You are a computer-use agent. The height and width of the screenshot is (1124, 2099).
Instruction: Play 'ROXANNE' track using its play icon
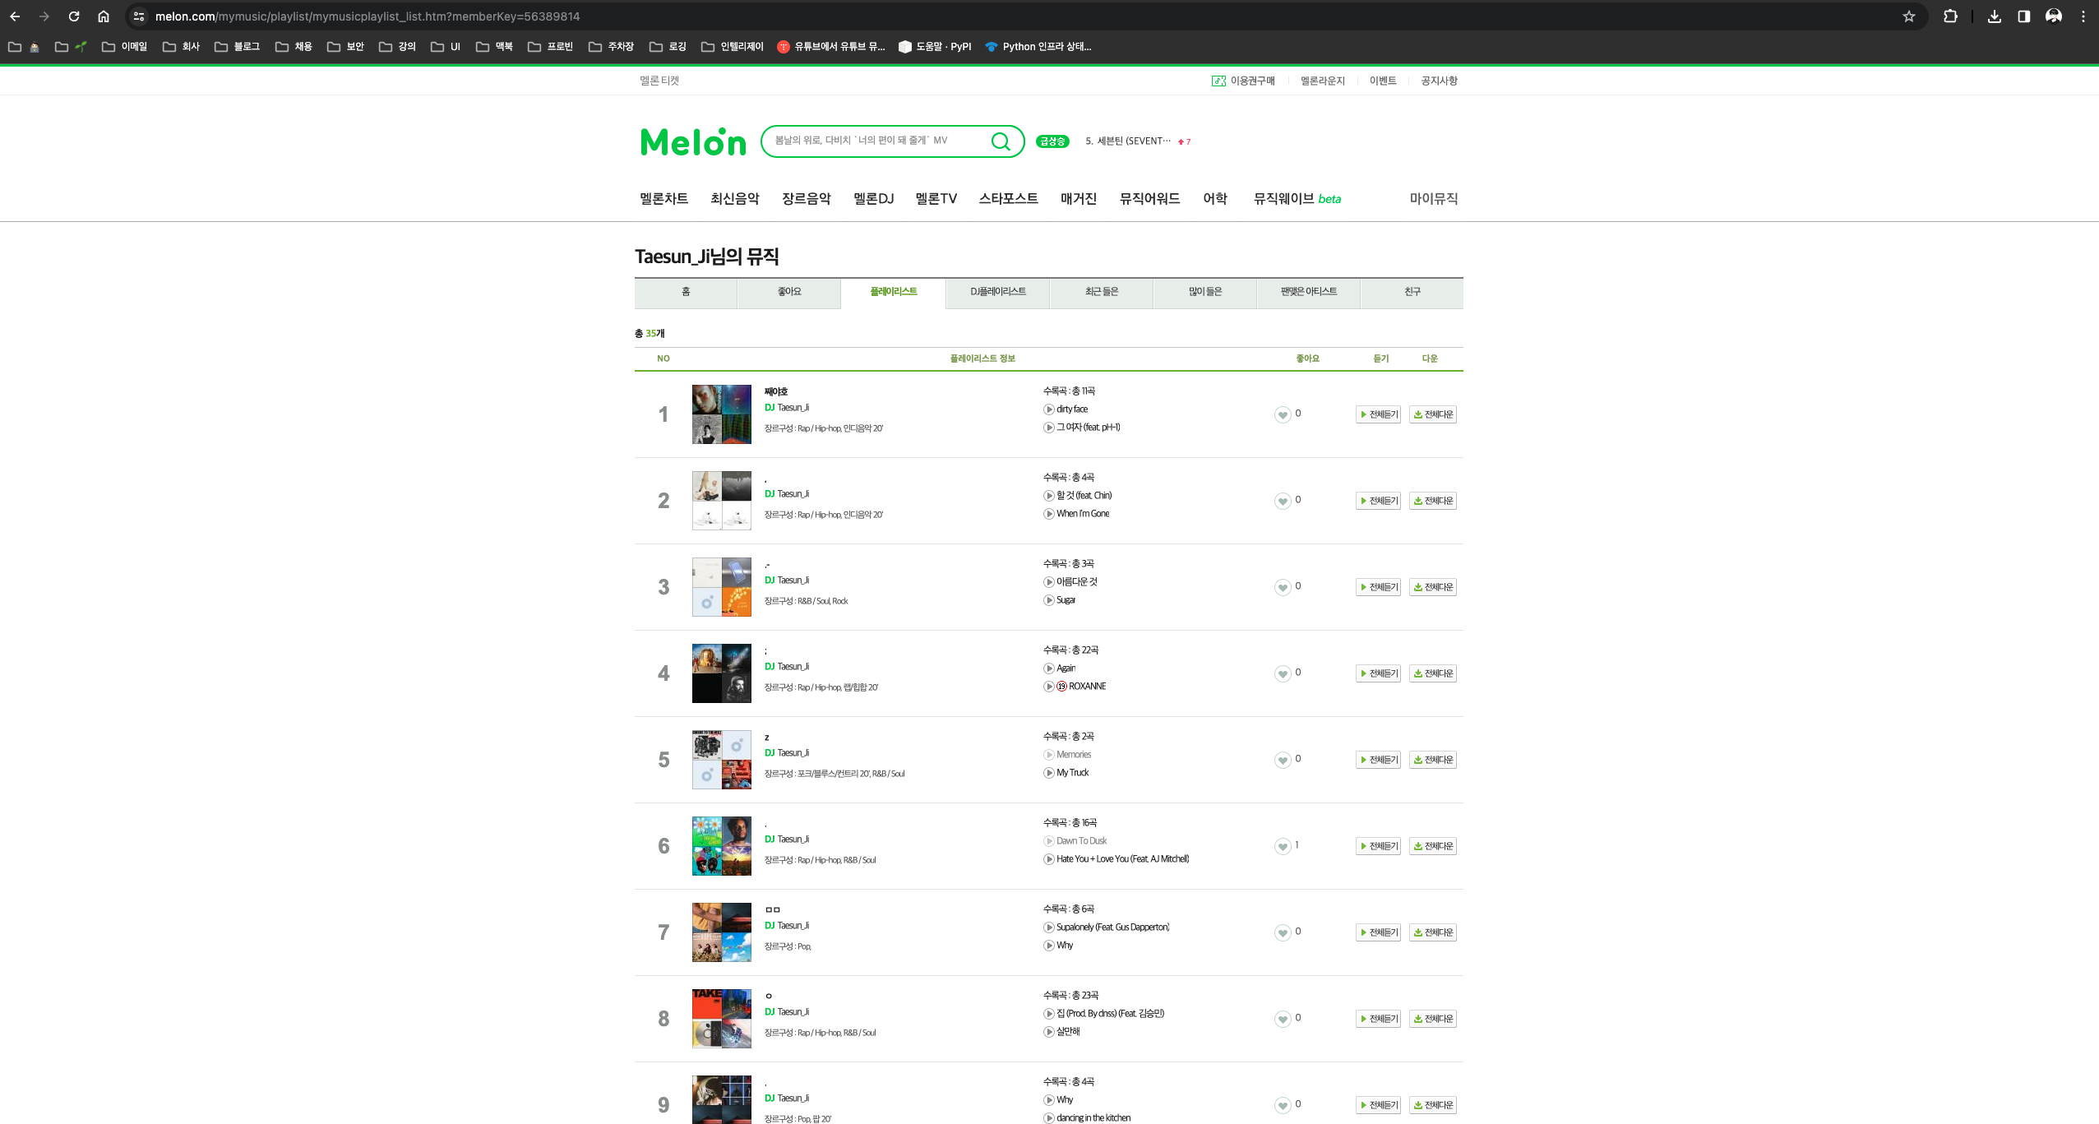point(1048,687)
